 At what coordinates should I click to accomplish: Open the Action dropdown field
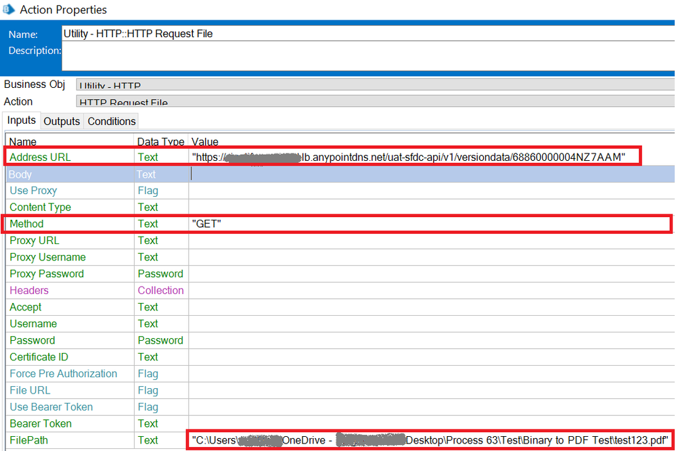376,101
